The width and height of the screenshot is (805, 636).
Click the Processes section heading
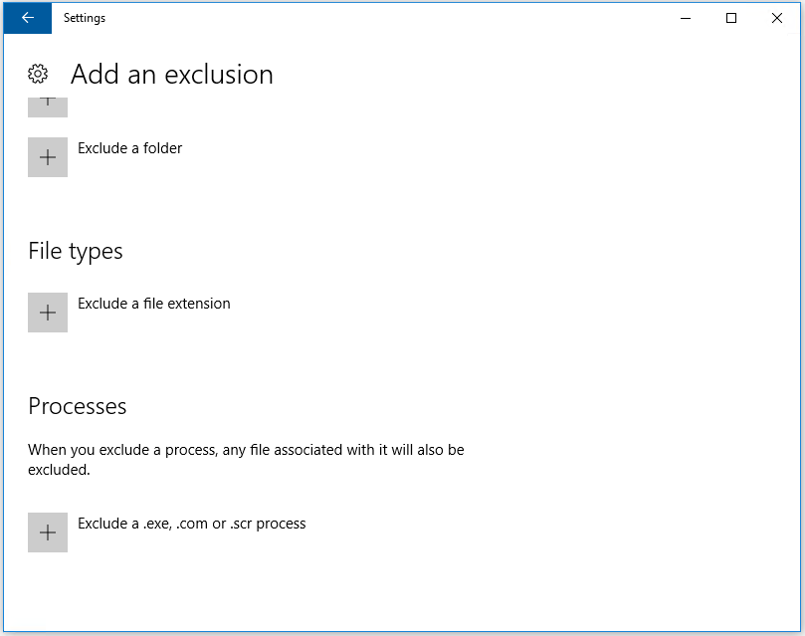click(78, 406)
